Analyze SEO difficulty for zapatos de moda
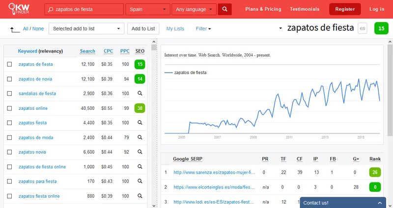The width and height of the screenshot is (393, 208). (140, 137)
